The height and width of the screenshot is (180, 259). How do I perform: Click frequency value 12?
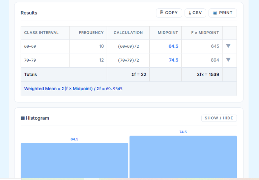point(102,60)
